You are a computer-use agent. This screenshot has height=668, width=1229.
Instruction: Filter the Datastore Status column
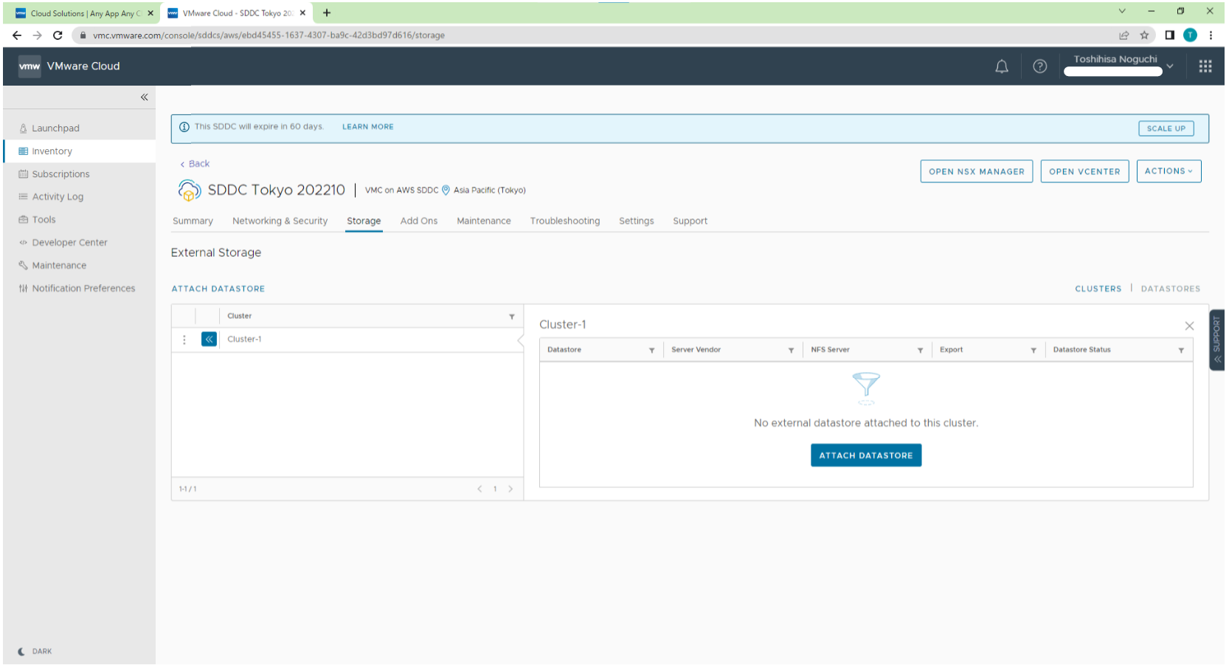1181,351
